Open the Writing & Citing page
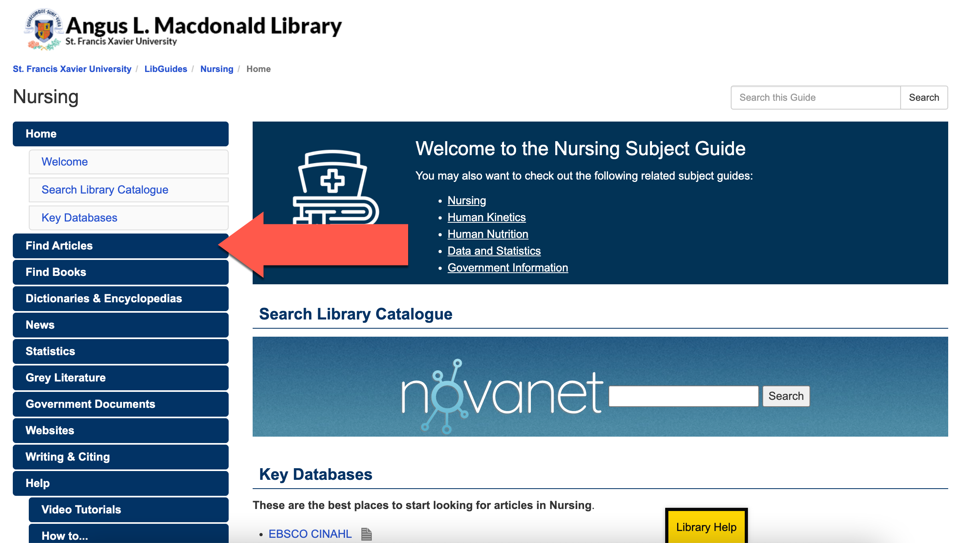 click(121, 457)
